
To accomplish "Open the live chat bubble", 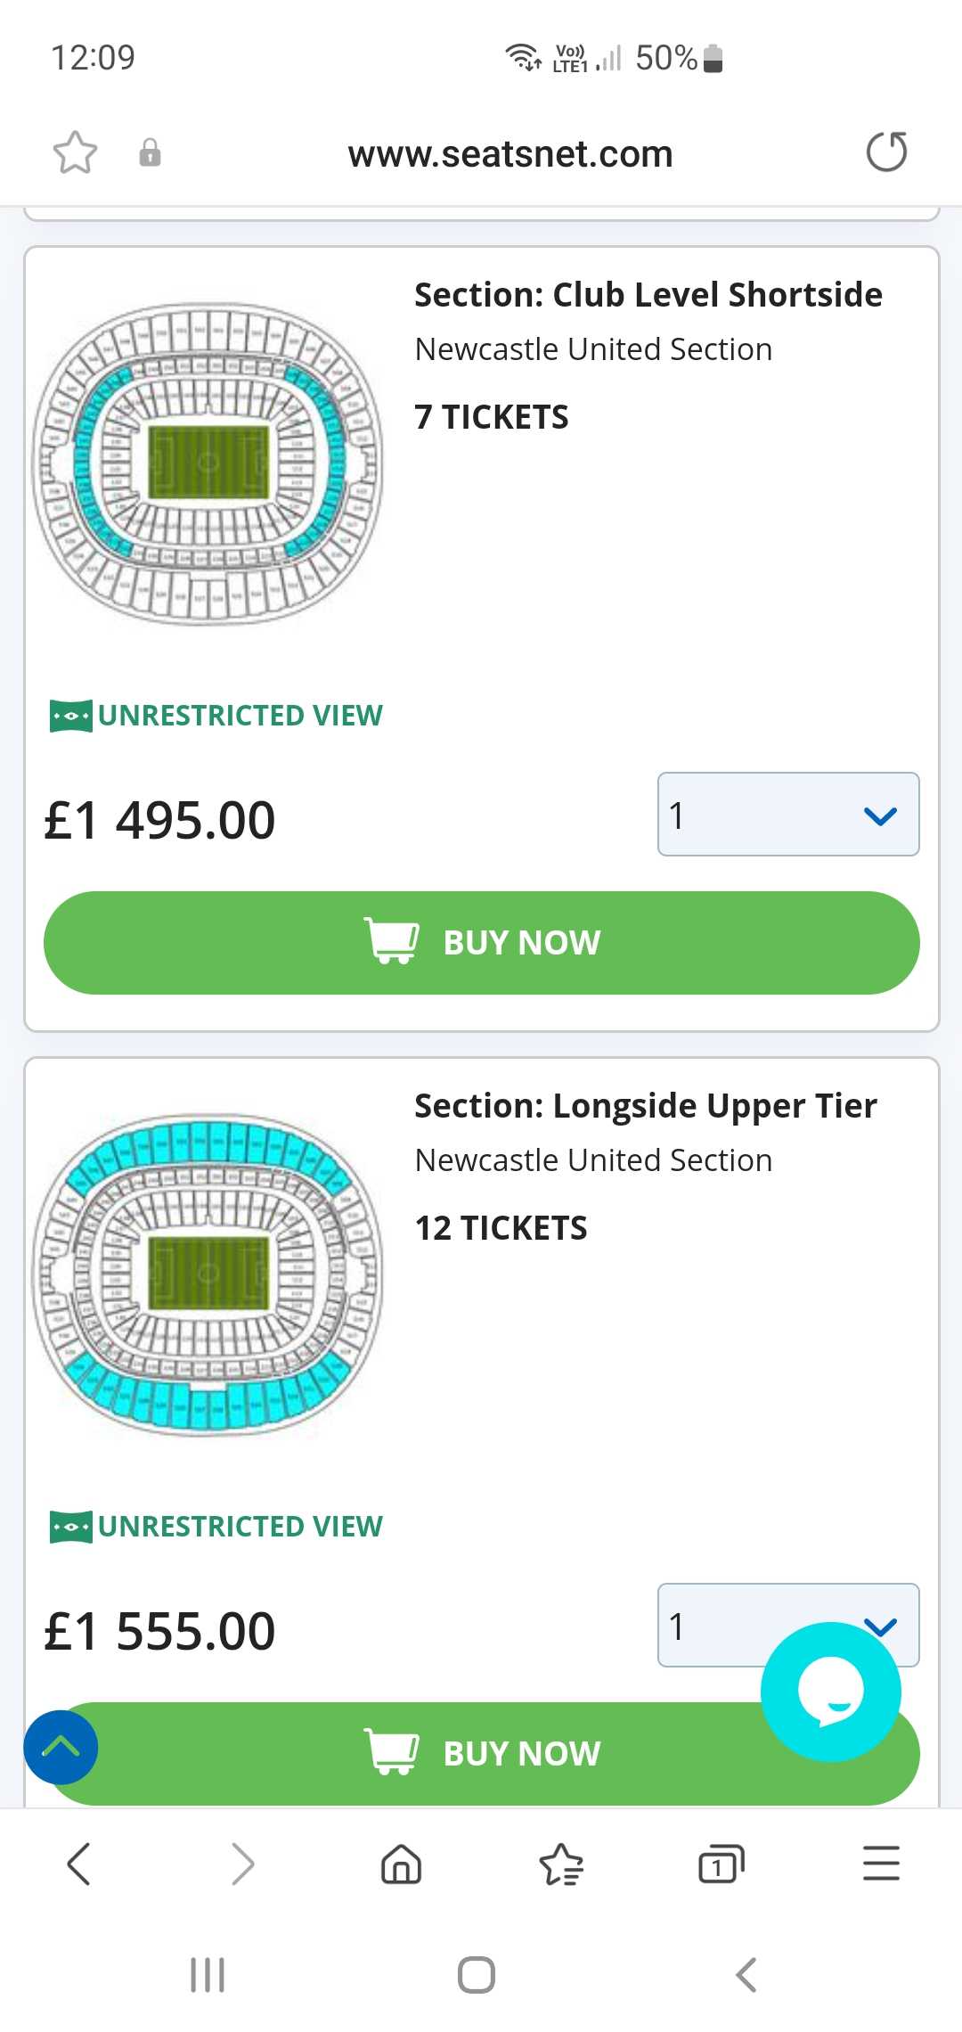I will point(830,1691).
